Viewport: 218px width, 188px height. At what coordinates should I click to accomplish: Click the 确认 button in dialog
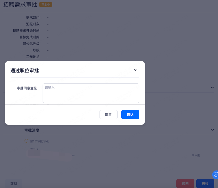(130, 115)
